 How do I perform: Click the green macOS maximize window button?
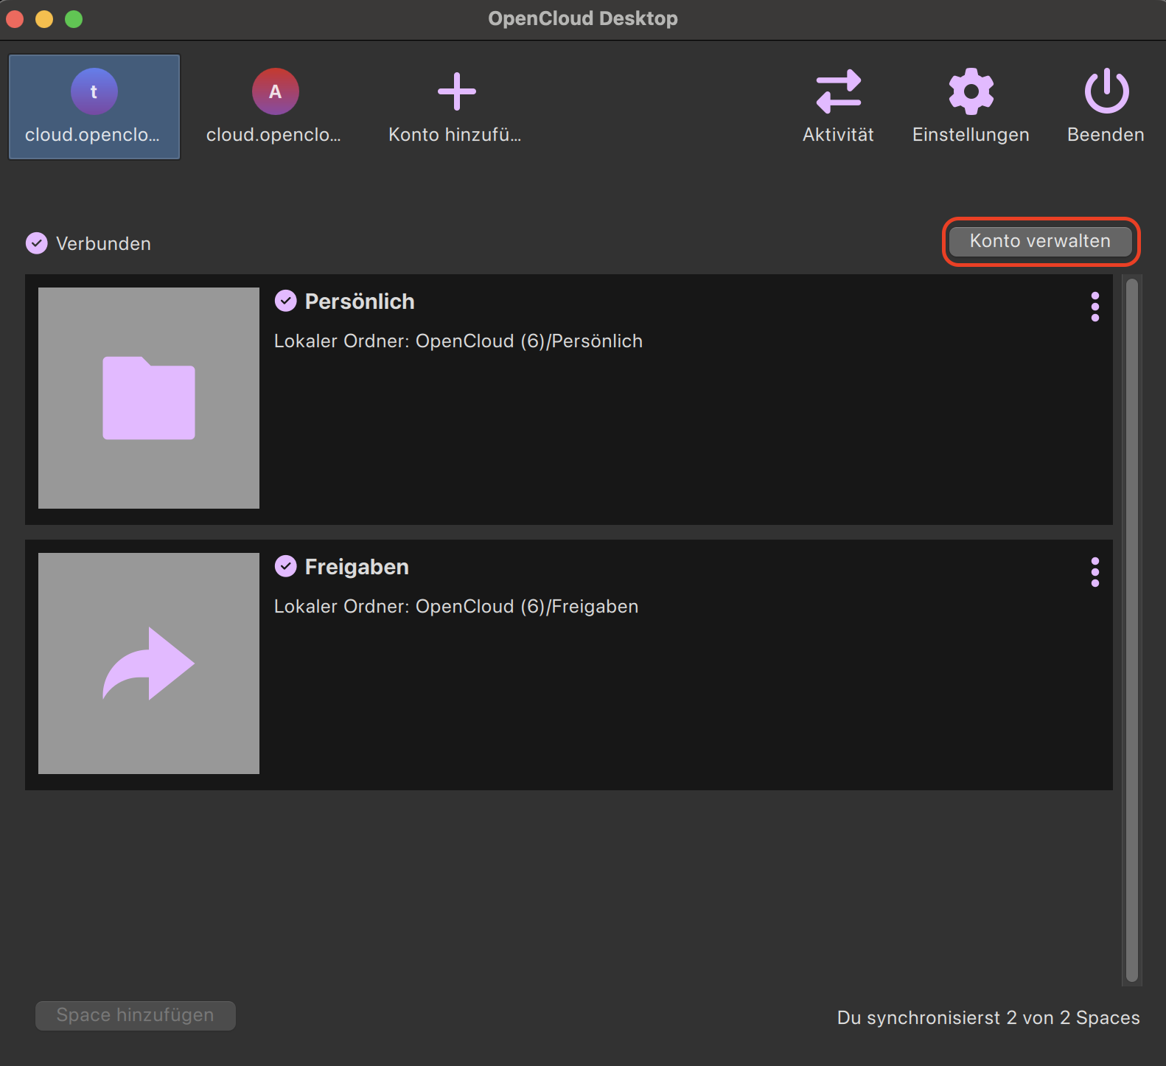click(x=74, y=19)
